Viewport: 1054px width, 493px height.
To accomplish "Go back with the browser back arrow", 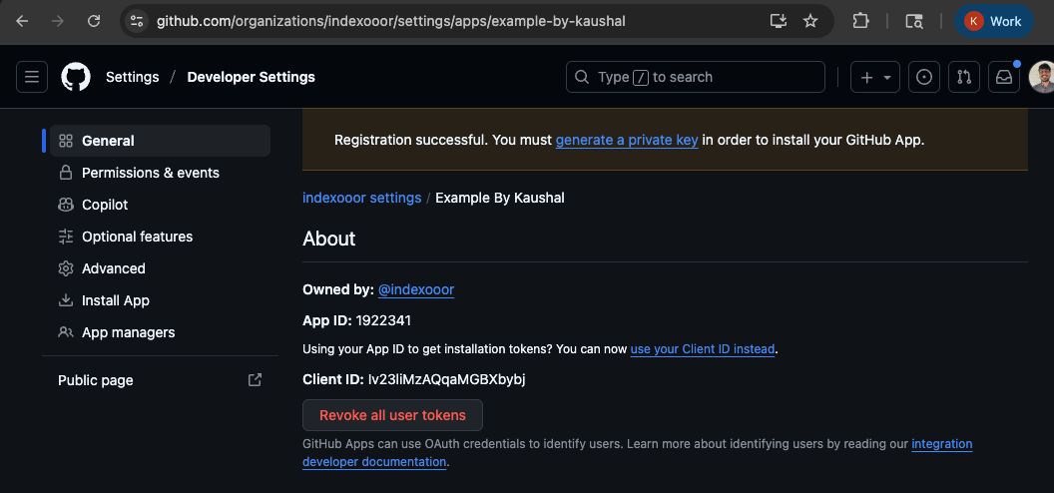I will tap(22, 21).
